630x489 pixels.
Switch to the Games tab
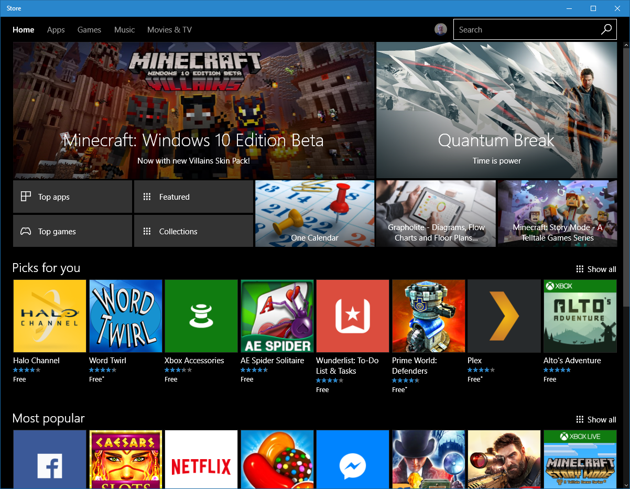[x=89, y=30]
